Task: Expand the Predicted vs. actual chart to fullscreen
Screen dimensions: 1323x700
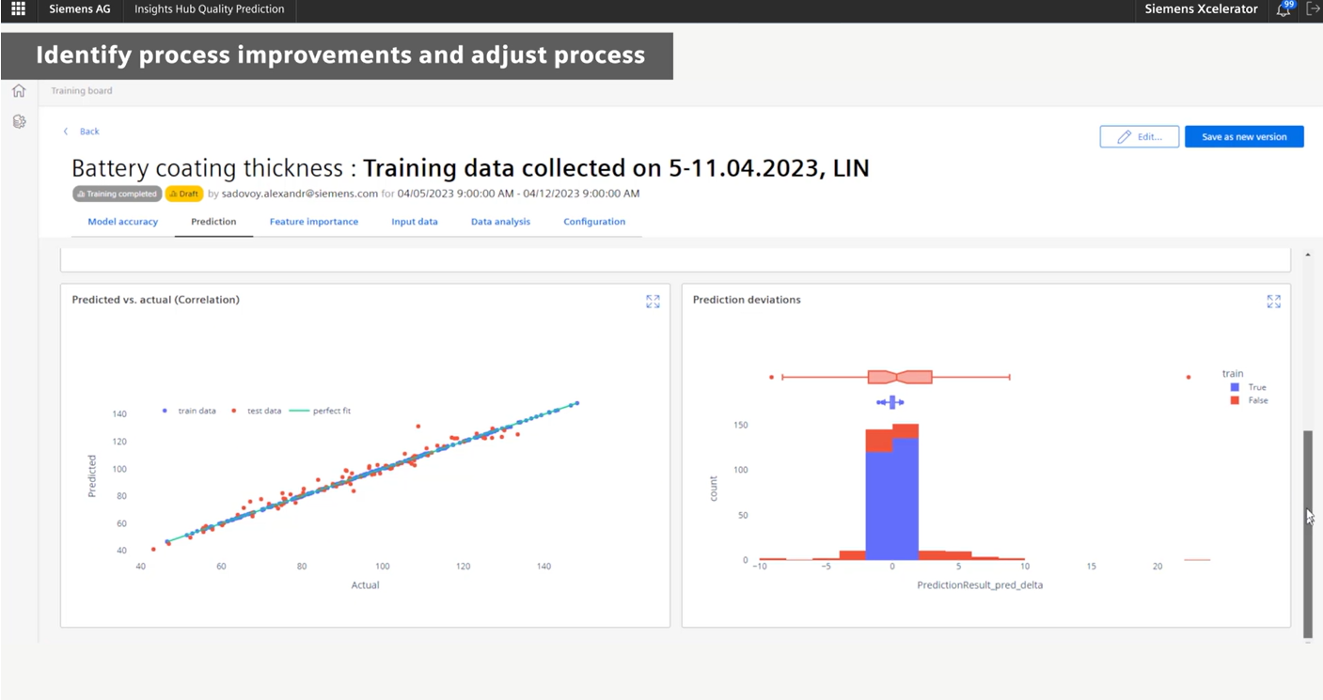Action: point(653,301)
